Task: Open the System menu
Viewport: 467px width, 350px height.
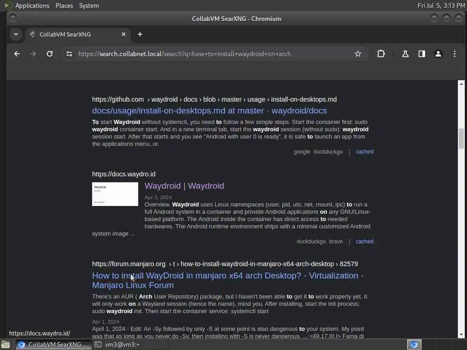Action: coord(89,5)
